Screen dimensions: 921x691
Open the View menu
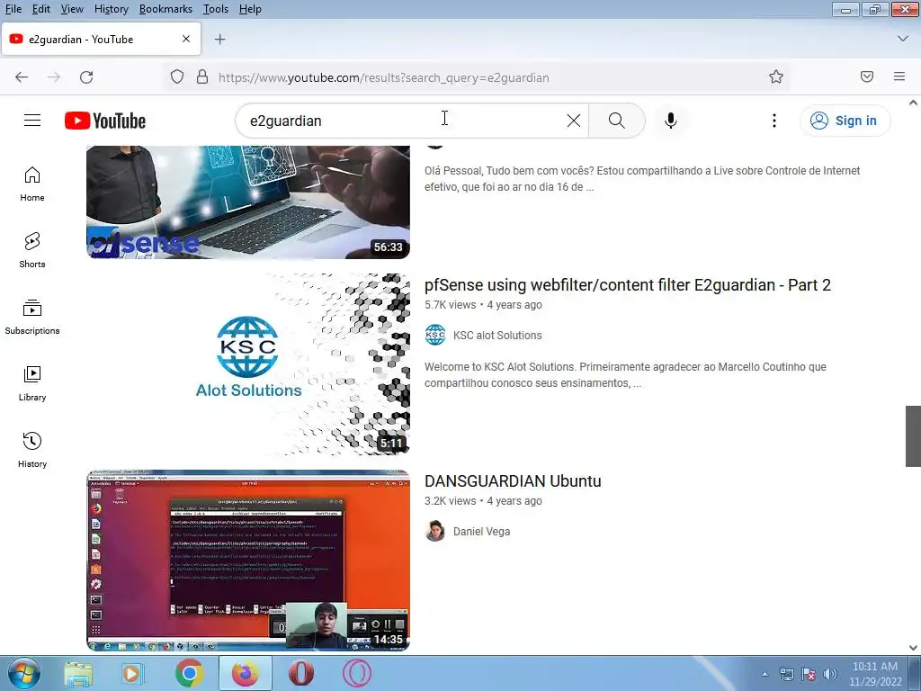72,9
